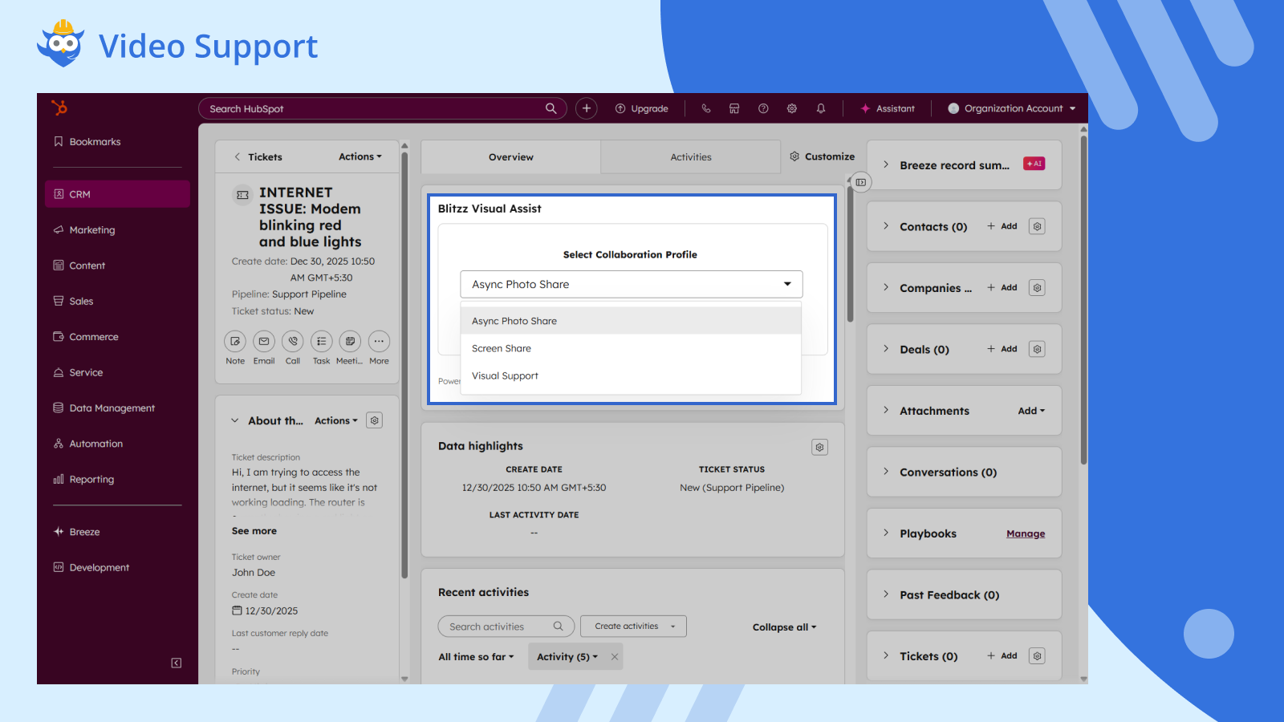
Task: Select Visual Support from the profile list
Action: [x=505, y=375]
